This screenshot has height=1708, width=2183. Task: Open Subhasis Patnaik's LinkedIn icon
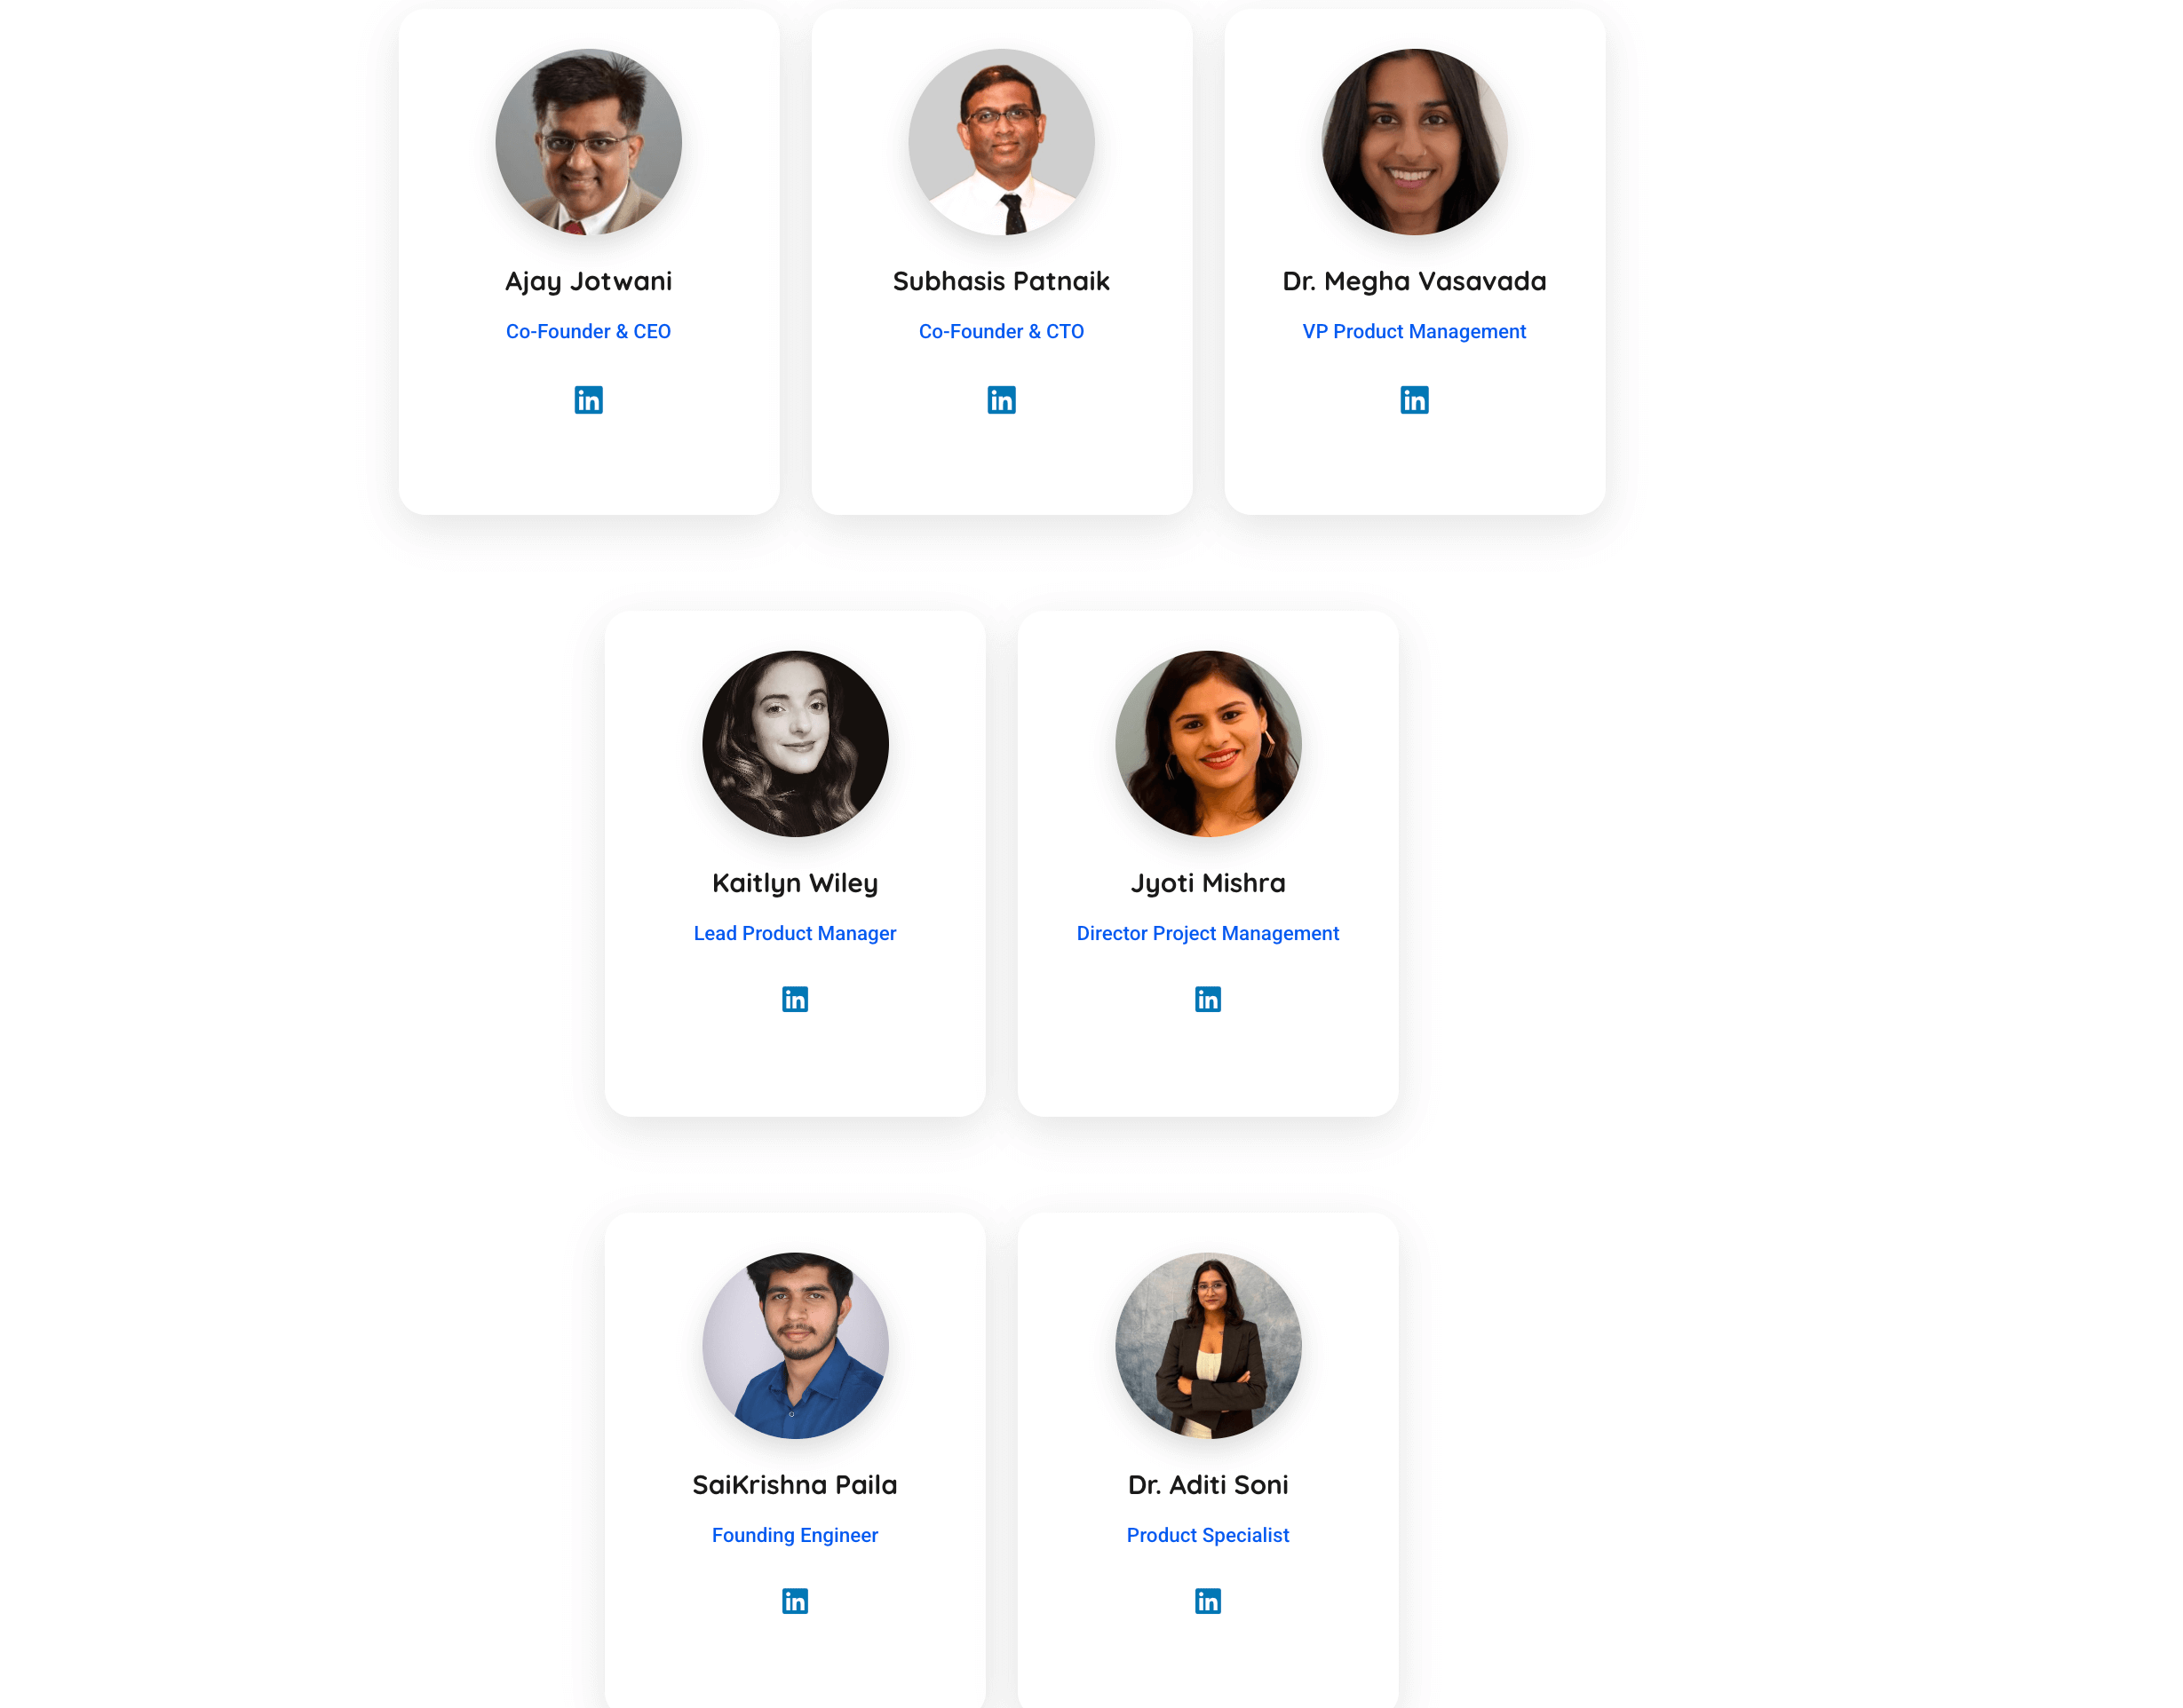click(1000, 400)
